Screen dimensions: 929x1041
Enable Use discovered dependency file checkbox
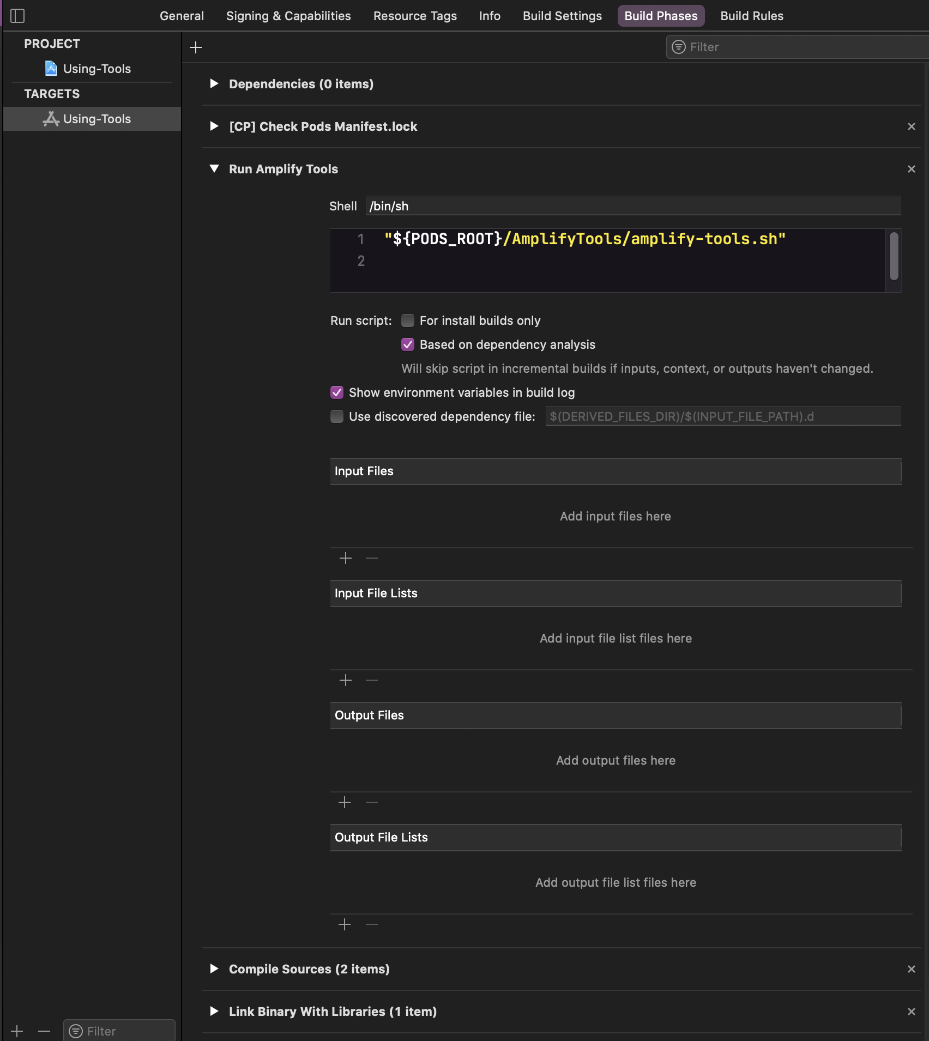coord(337,416)
